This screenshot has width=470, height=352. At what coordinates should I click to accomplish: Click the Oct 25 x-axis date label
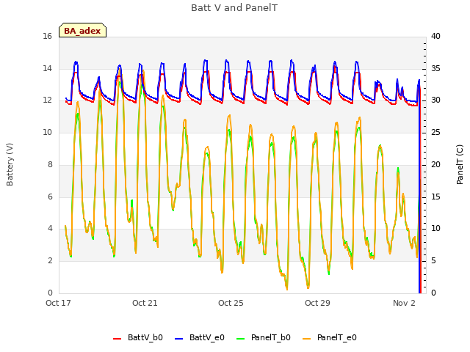click(x=231, y=303)
